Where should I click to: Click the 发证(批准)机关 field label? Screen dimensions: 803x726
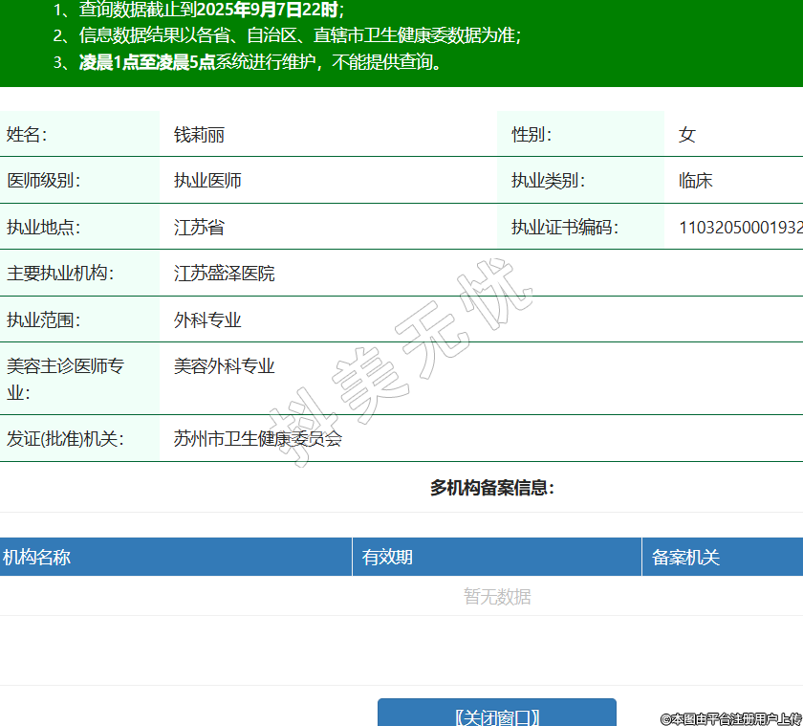point(65,439)
